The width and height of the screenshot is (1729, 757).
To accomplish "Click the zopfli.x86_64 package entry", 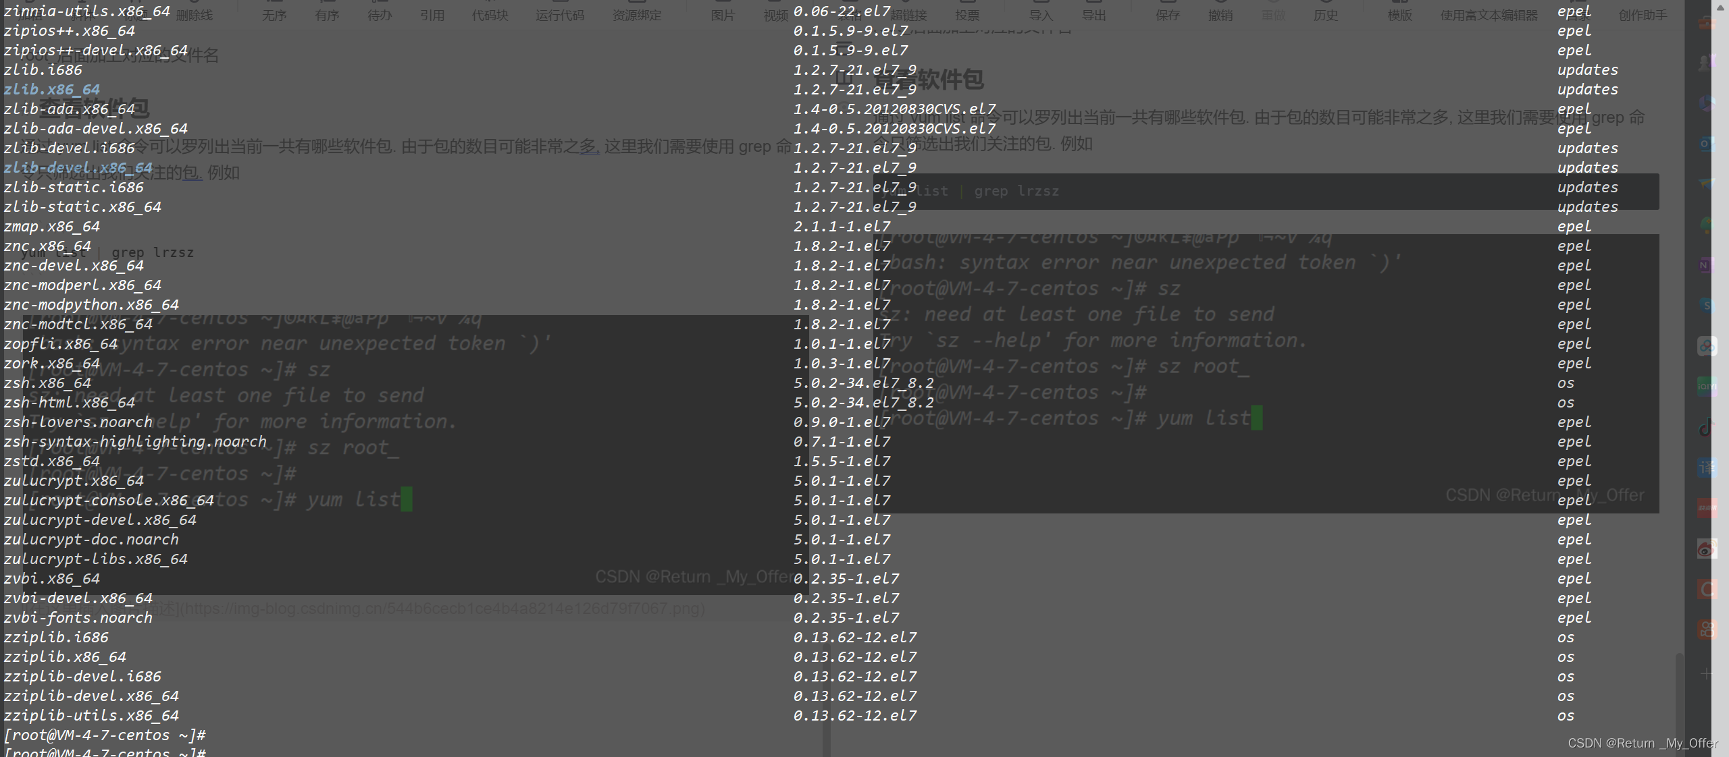I will coord(61,343).
